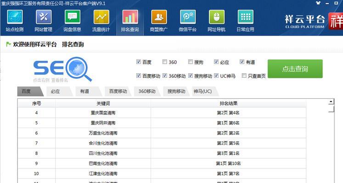Toggle the 必应 checkbox
Viewport: 343px width, 183px height.
click(x=216, y=62)
